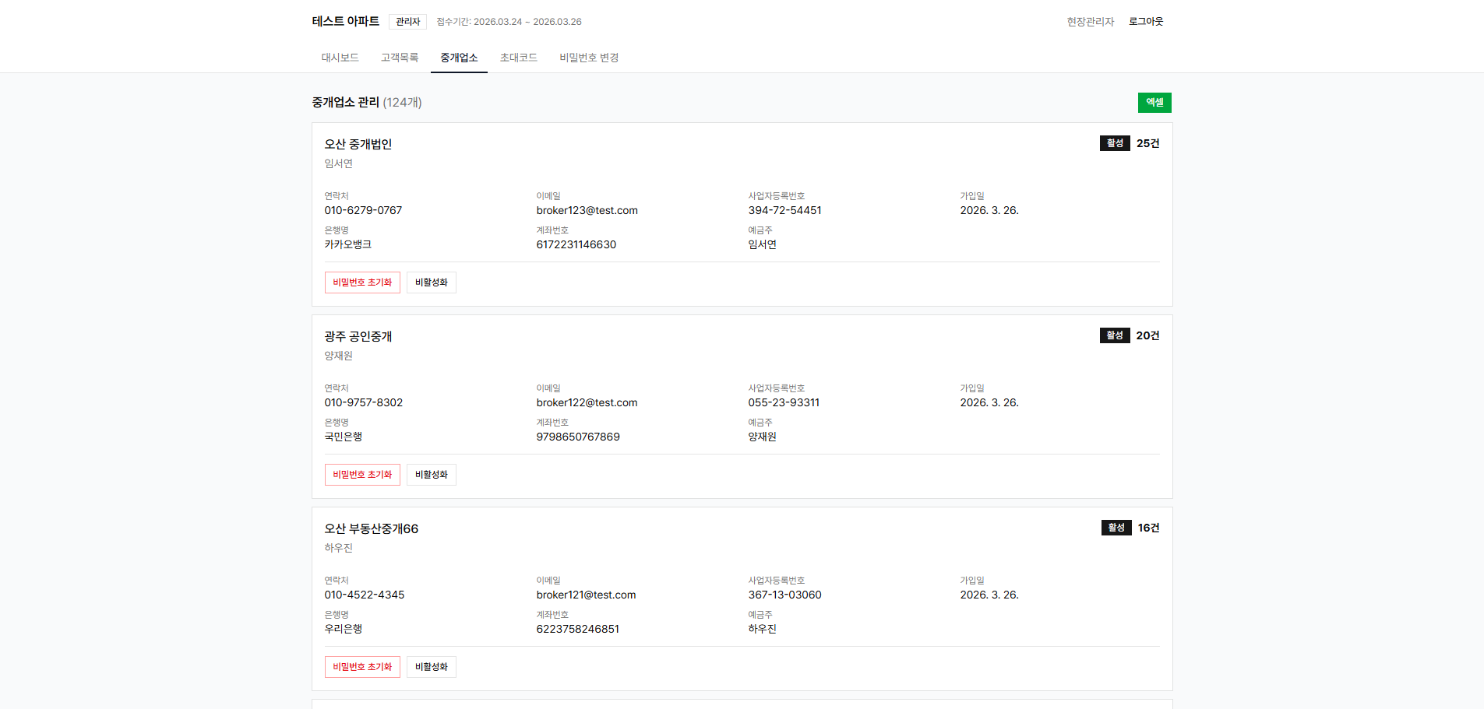Click the 테스트 아파트 site title
This screenshot has width=1484, height=709.
pyautogui.click(x=345, y=22)
